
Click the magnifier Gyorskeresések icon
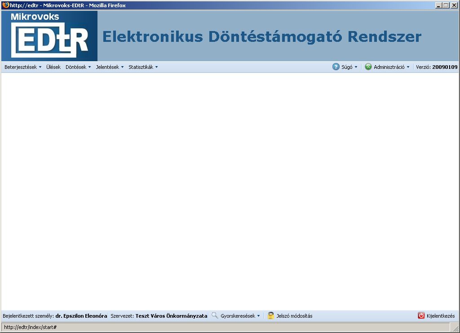pyautogui.click(x=215, y=315)
